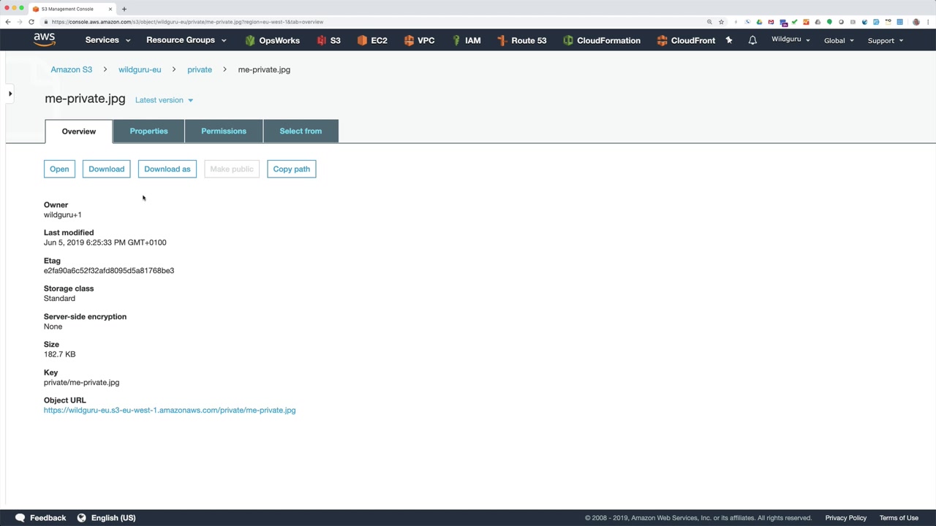Close the S3 Management Console tab
The image size is (936, 526).
click(x=110, y=9)
